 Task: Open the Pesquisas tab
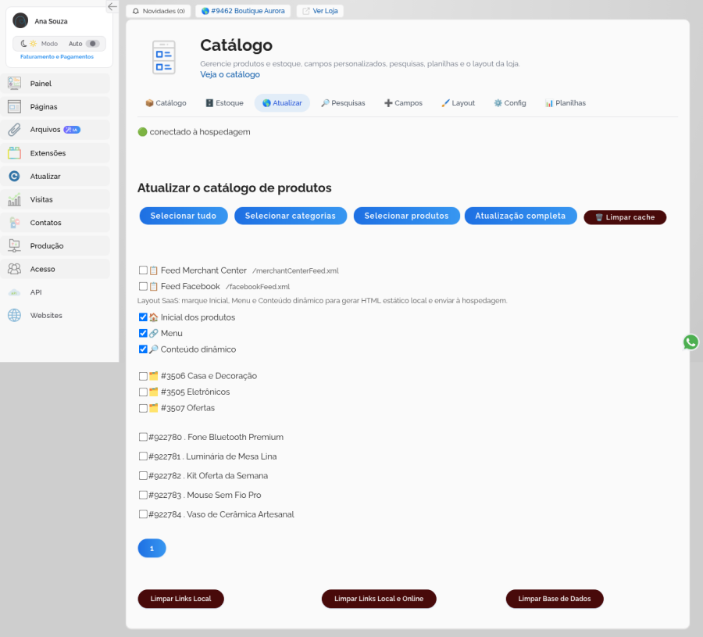[x=343, y=102]
